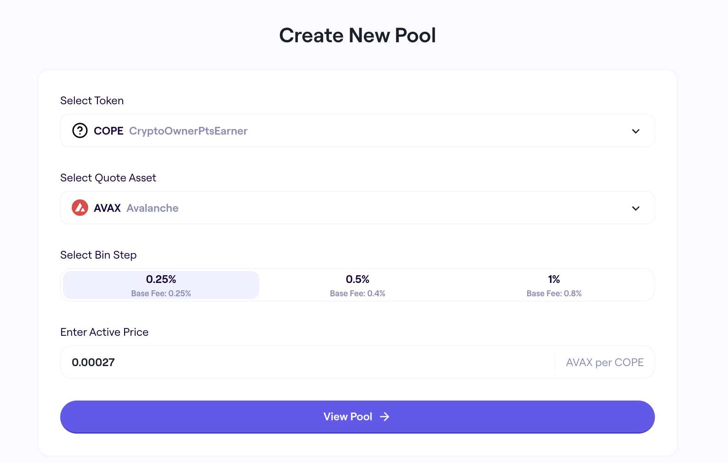Click the "AVAX per COPE" unit label
This screenshot has width=728, height=463.
click(604, 362)
